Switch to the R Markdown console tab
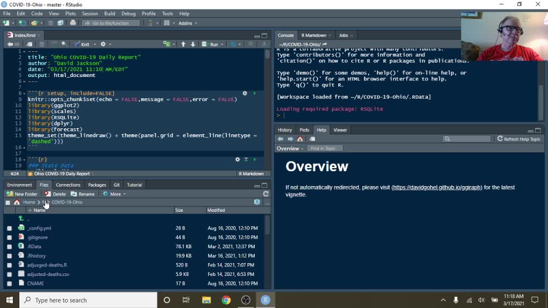The height and width of the screenshot is (308, 548). click(x=314, y=35)
